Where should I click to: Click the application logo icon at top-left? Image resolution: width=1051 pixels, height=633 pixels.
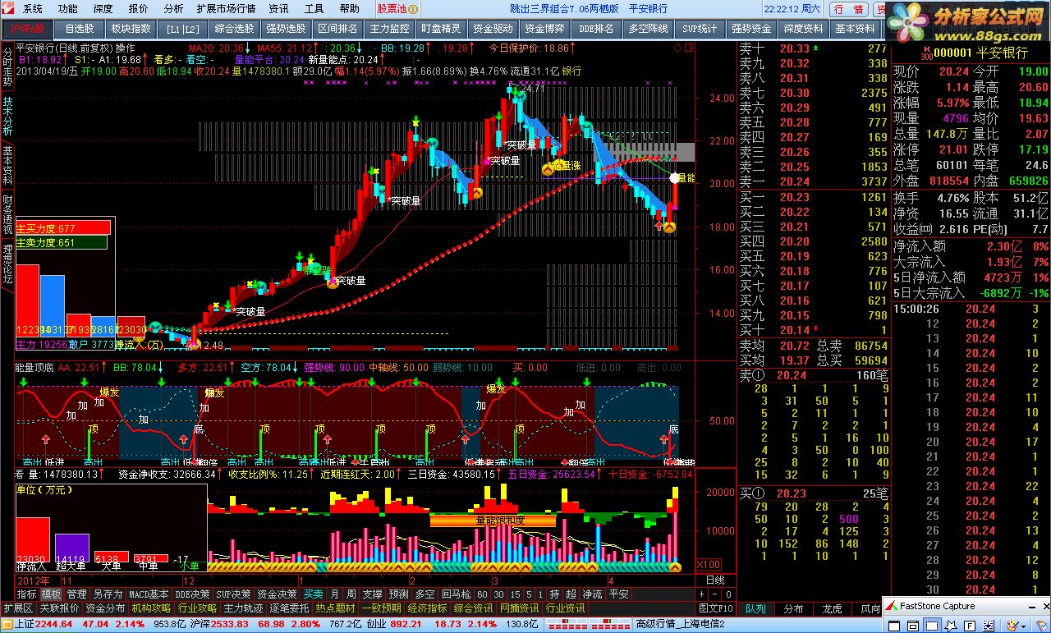click(x=8, y=8)
